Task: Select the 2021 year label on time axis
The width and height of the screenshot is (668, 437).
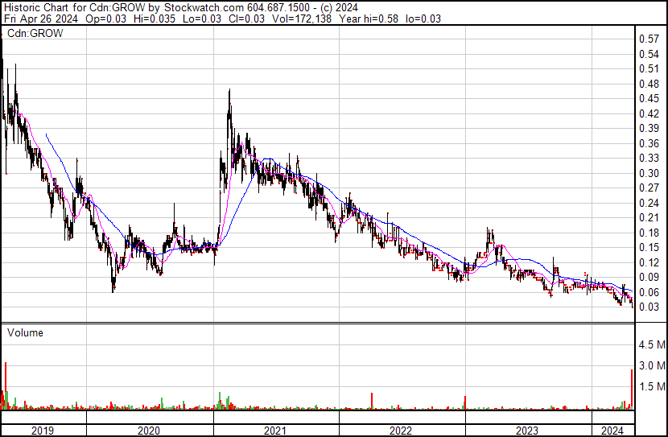Action: 274,431
